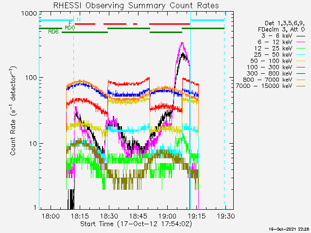Viewport: 311px width, 233px height.
Task: Click the '300 - 800 keV' legend label
Action: click(270, 73)
